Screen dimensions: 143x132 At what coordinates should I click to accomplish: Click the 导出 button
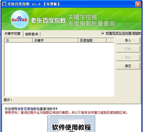click(128, 58)
